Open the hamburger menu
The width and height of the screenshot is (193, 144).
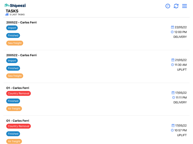click(x=184, y=6)
